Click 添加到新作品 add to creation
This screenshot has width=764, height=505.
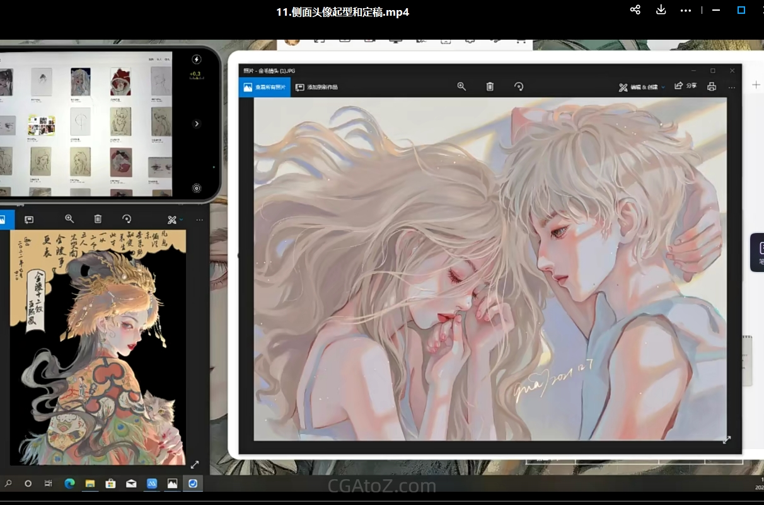click(316, 87)
